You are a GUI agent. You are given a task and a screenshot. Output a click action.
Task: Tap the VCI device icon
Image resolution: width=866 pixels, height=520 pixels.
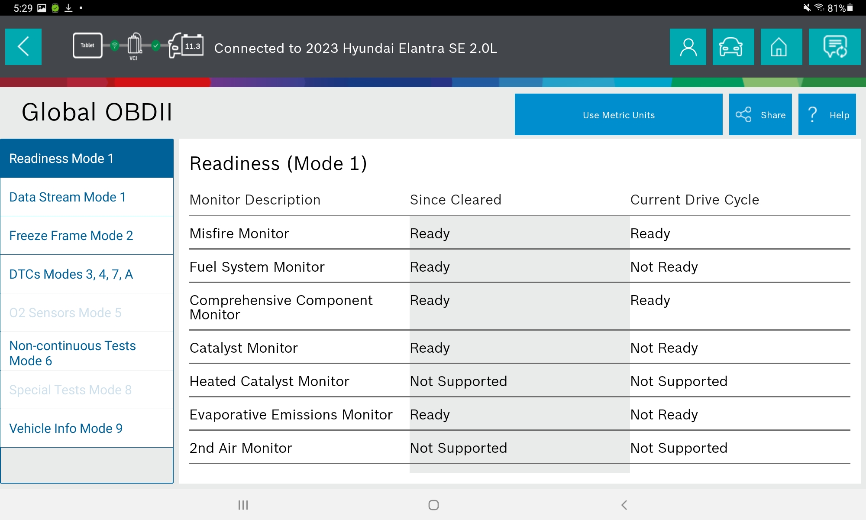click(x=134, y=45)
